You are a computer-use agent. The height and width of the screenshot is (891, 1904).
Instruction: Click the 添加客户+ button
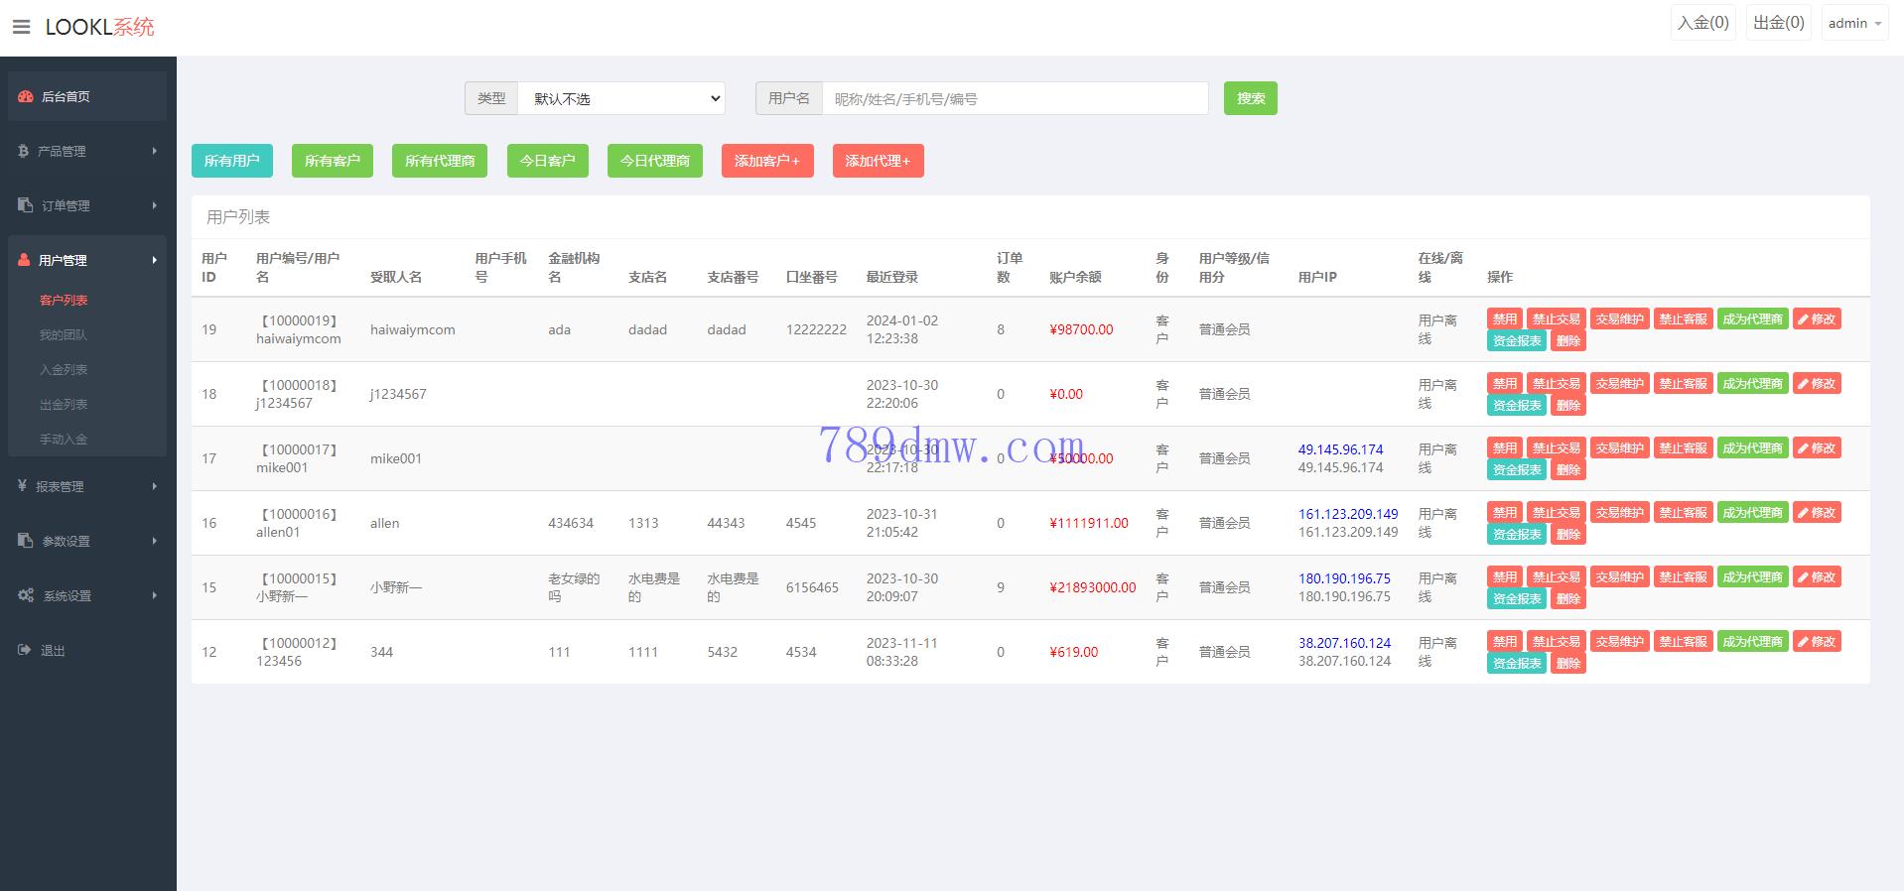(x=766, y=161)
